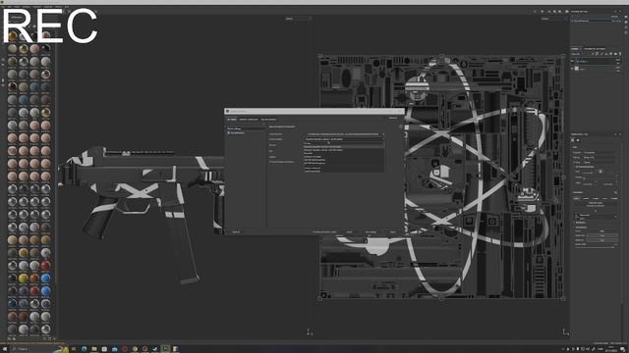Add a mask using the Layers toolbar mask icon
The image size is (629, 353).
597,54
